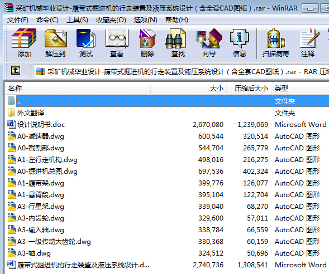Select file A3-一级传动大齿轮.dwg
This screenshot has height=274, width=329.
pos(54,242)
